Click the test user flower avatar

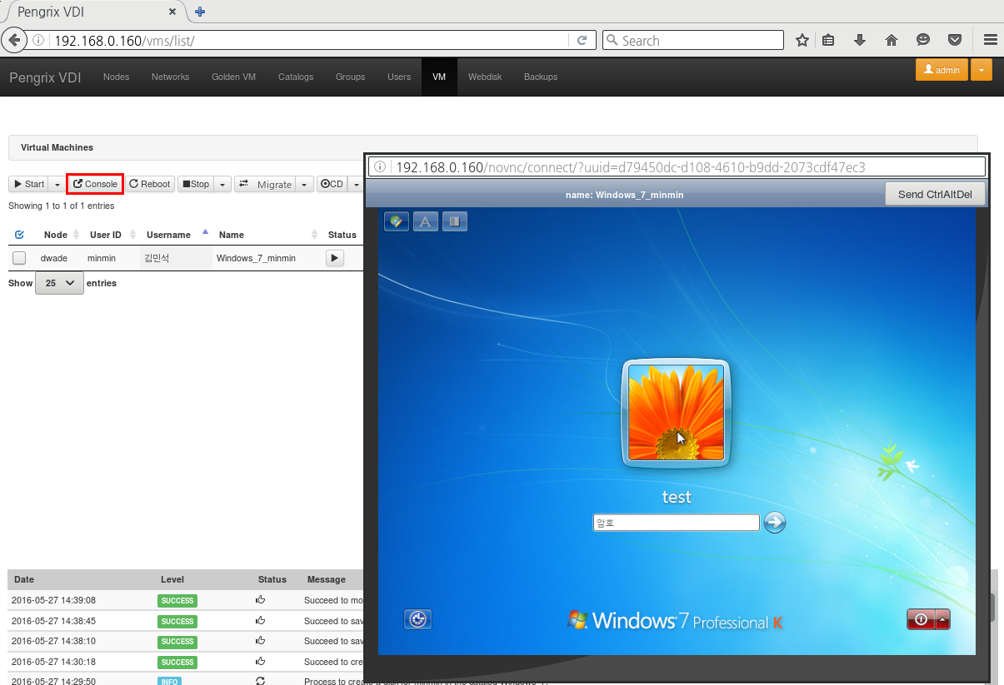coord(676,413)
